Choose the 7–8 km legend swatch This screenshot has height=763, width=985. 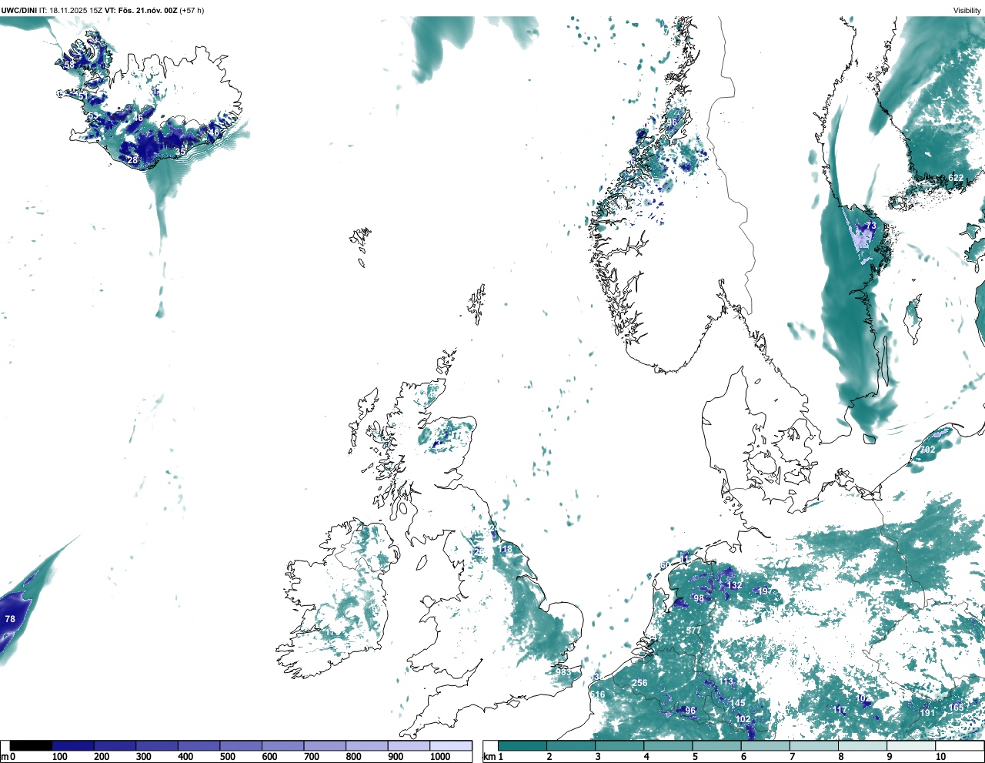[x=813, y=745]
